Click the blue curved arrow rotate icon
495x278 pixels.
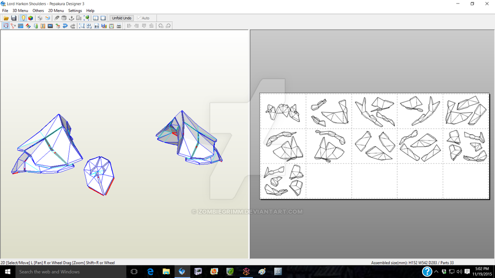click(65, 26)
